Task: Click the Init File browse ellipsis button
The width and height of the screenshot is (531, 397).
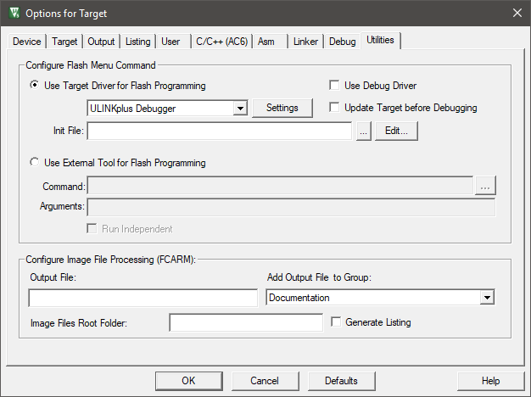Action: [x=363, y=131]
